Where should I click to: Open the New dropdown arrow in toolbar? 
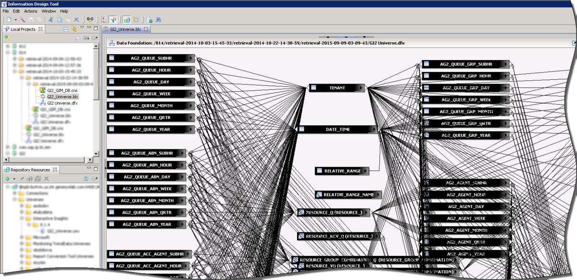(15, 20)
